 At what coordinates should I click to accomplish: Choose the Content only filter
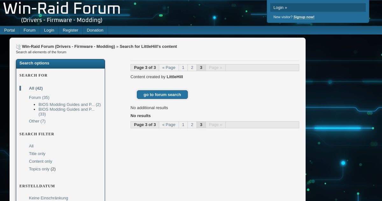coord(40,161)
